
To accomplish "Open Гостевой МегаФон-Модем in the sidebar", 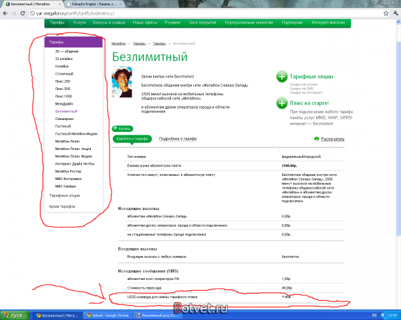I will point(76,134).
